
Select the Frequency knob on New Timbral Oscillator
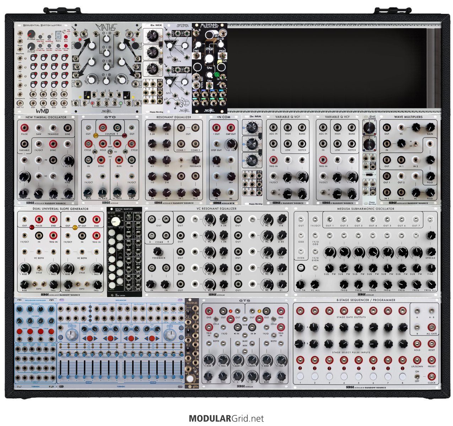coord(67,193)
